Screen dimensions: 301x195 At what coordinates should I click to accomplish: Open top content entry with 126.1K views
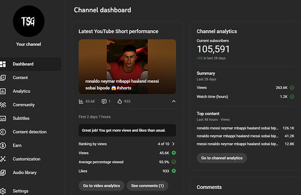pos(237,129)
